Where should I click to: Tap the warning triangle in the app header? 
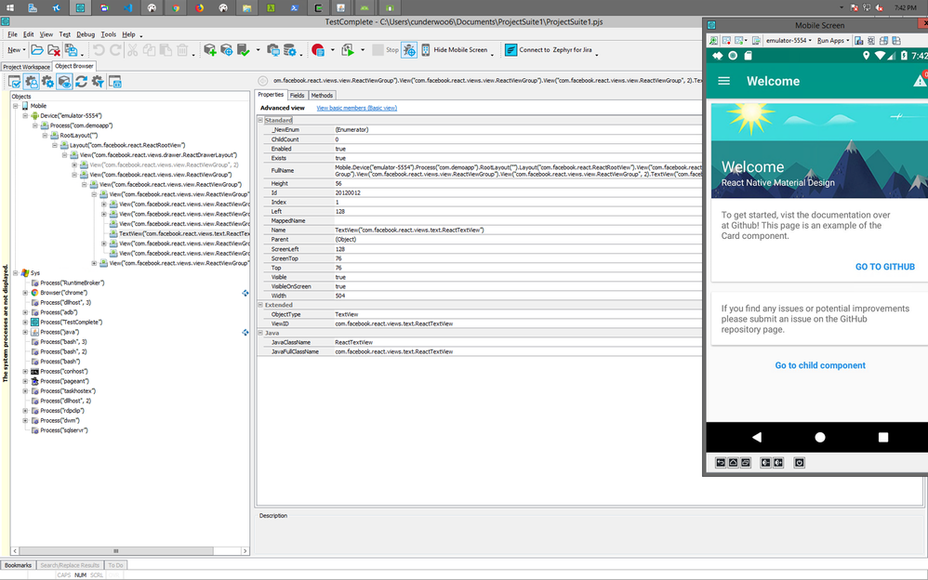(921, 81)
